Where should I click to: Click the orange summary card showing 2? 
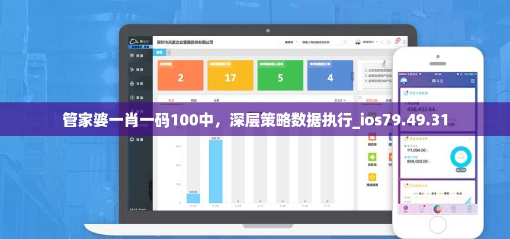181,75
